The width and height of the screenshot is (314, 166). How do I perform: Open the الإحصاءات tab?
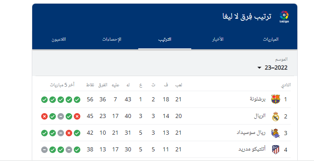112,39
